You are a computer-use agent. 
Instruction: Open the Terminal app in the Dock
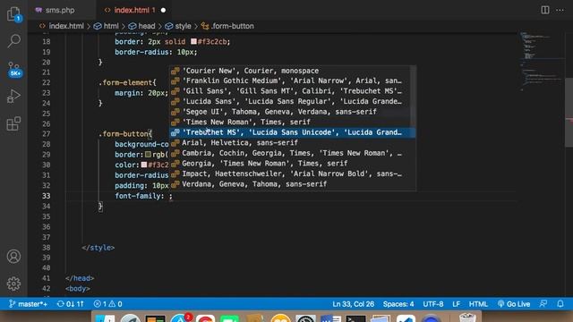pyautogui.click(x=355, y=318)
